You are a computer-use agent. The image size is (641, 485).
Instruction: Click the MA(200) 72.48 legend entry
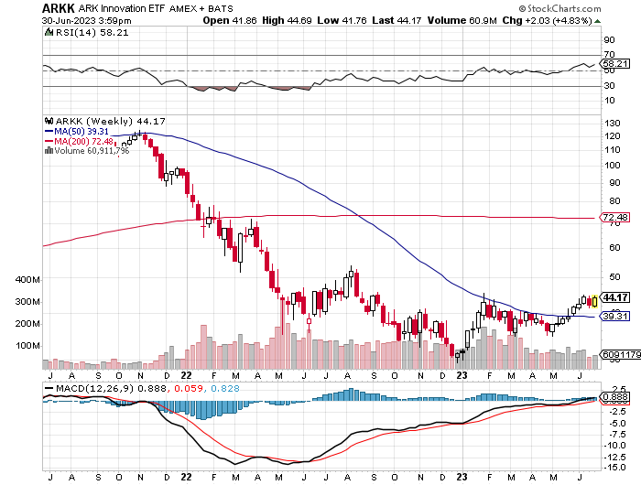click(x=81, y=142)
